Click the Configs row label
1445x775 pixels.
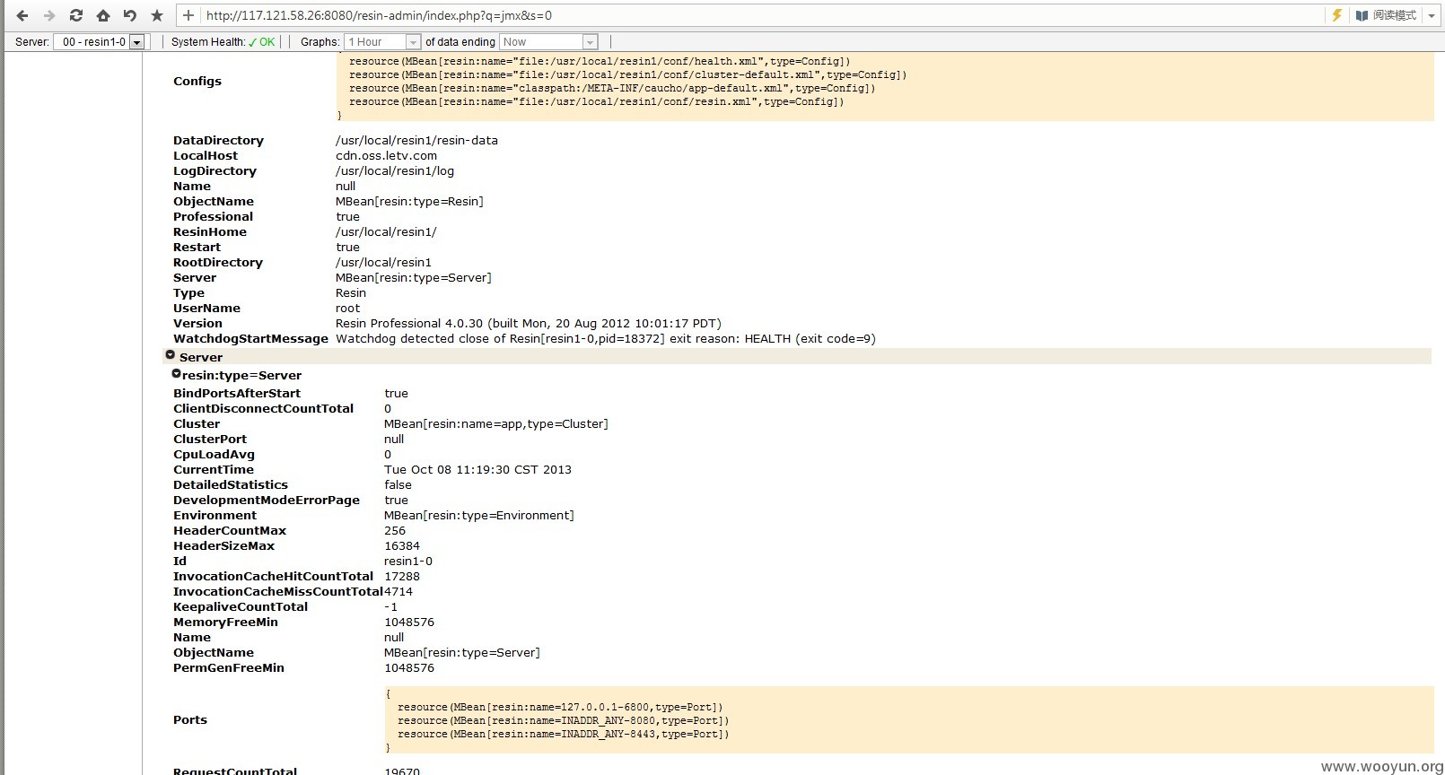(x=197, y=81)
